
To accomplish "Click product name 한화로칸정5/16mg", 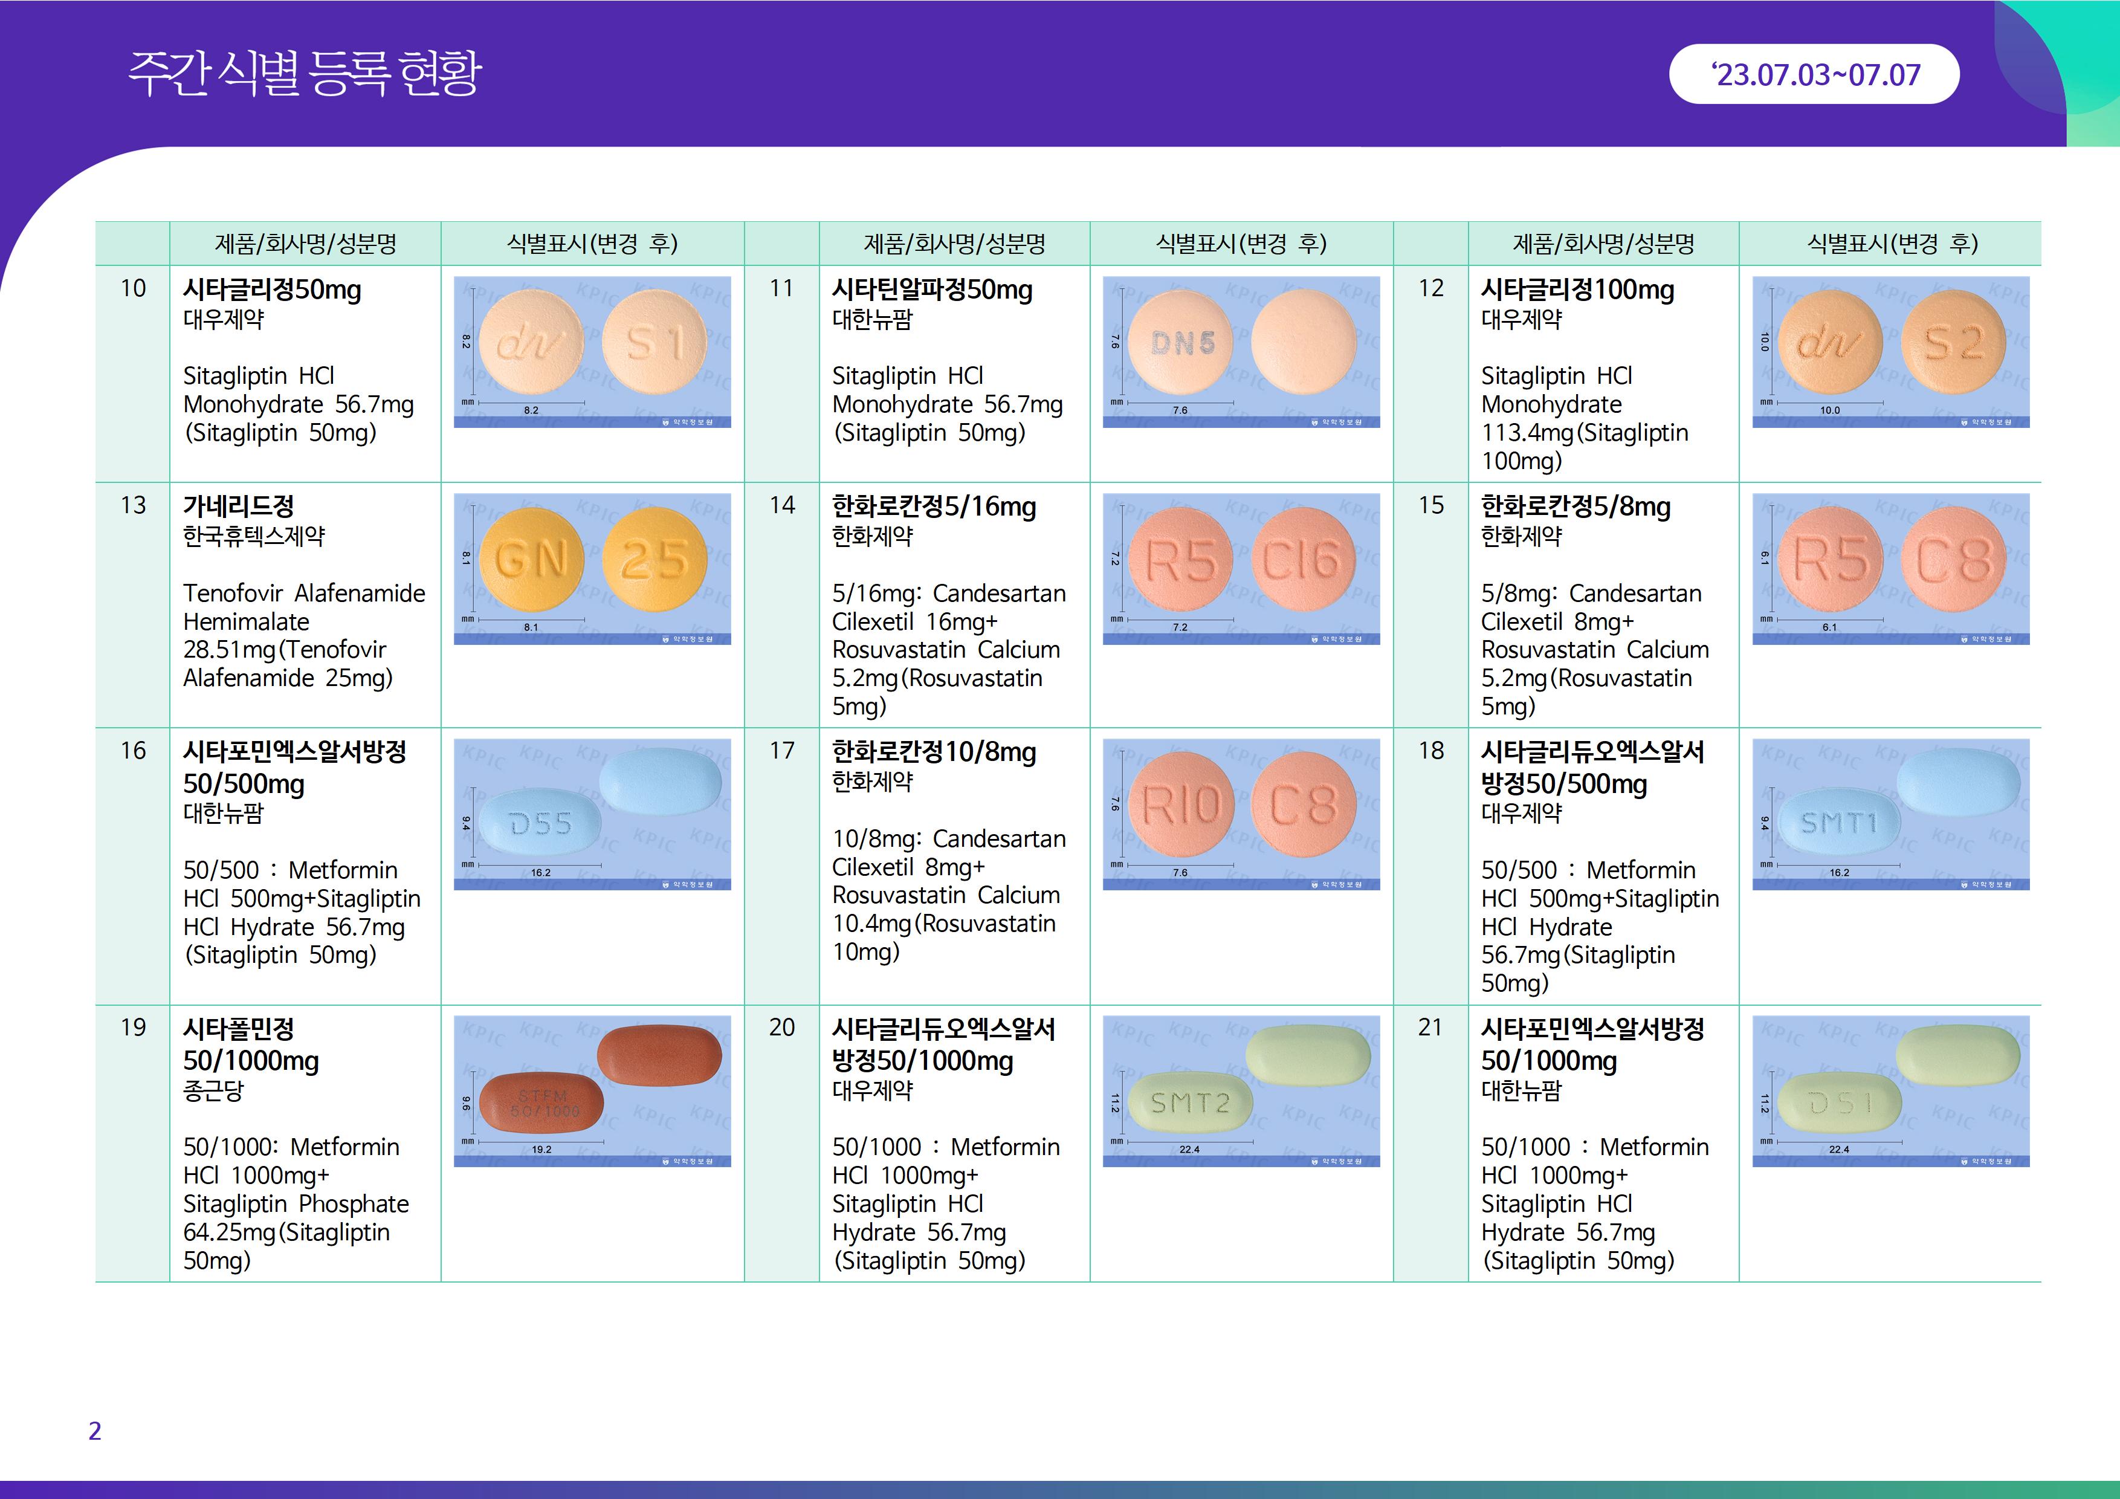I will pyautogui.click(x=934, y=506).
